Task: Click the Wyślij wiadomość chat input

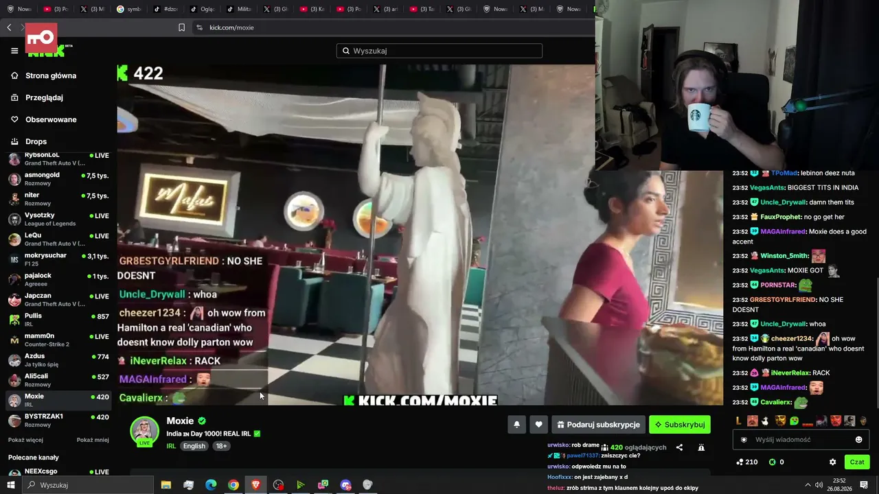Action: (x=801, y=440)
